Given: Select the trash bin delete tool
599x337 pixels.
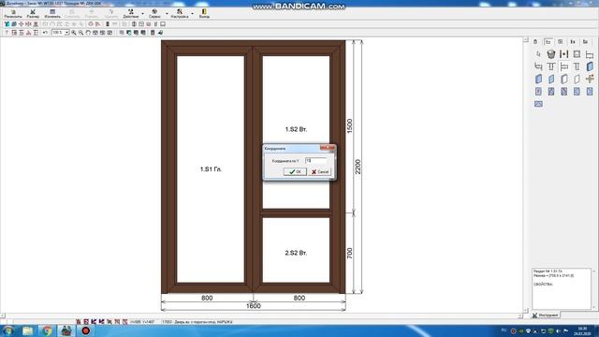Looking at the screenshot, I should [551, 54].
